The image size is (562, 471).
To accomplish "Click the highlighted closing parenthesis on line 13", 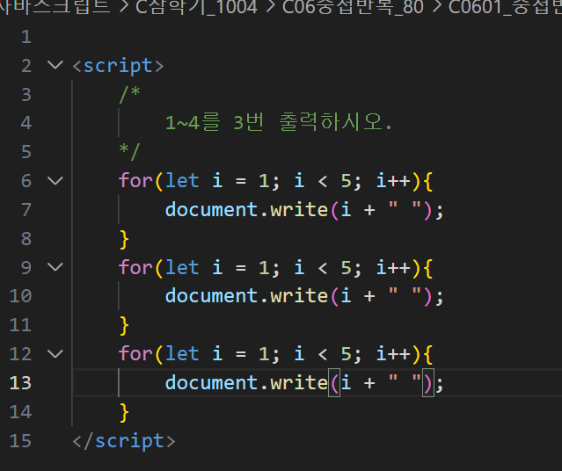I will pos(428,383).
